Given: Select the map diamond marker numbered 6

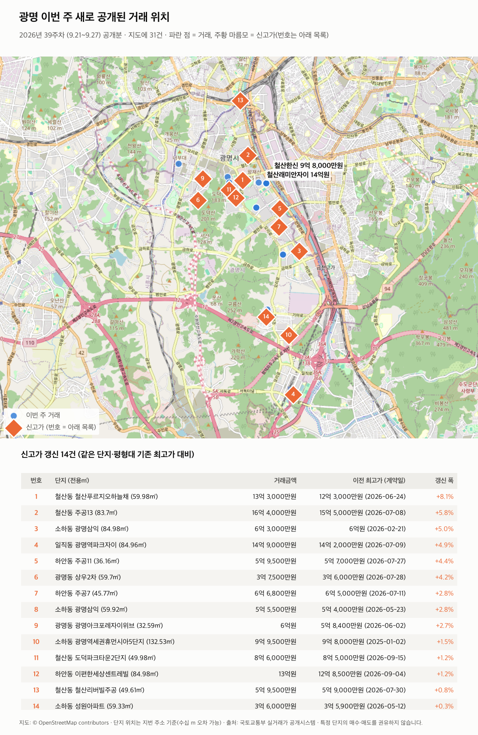Looking at the screenshot, I should pyautogui.click(x=198, y=200).
